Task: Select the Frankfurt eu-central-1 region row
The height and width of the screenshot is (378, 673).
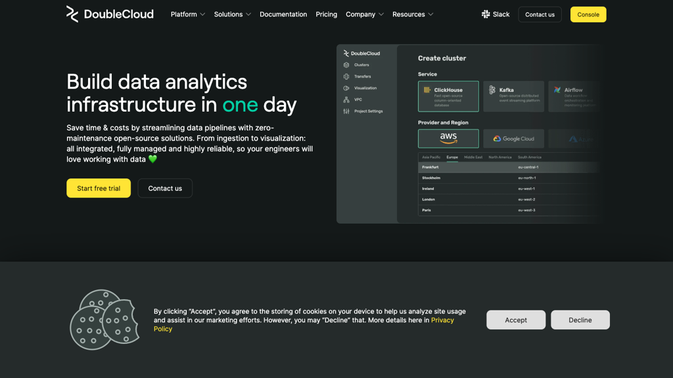Action: 506,167
